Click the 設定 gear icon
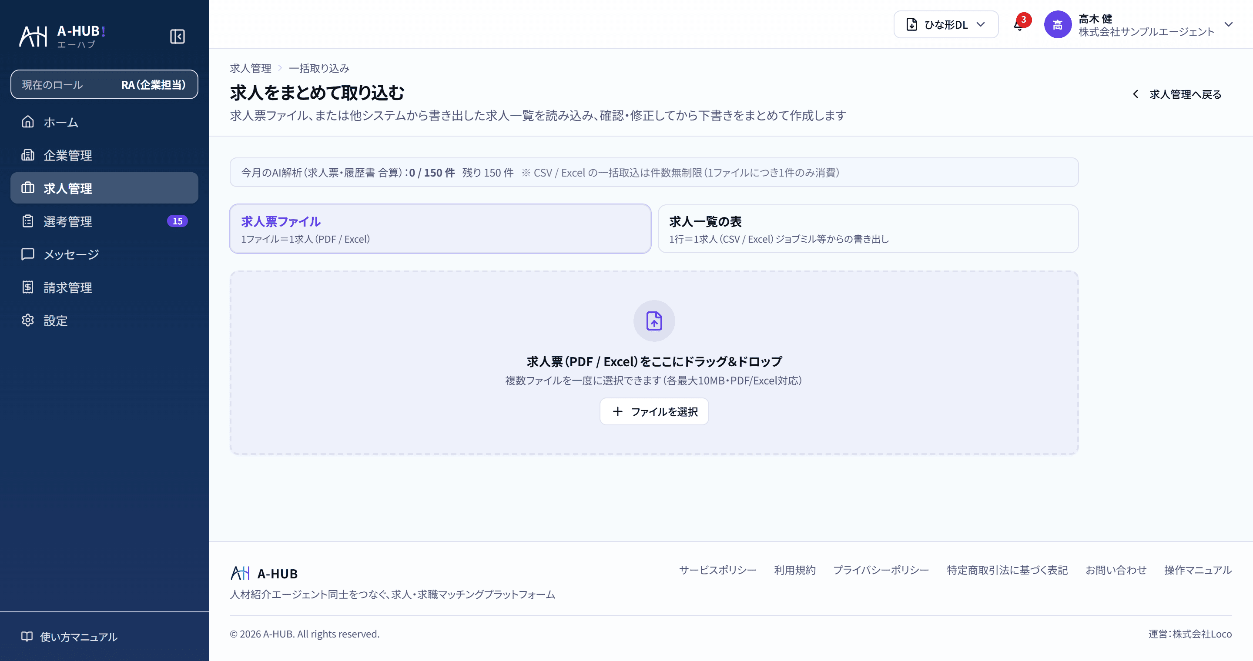Screen dimensions: 1253x661 [x=28, y=320]
